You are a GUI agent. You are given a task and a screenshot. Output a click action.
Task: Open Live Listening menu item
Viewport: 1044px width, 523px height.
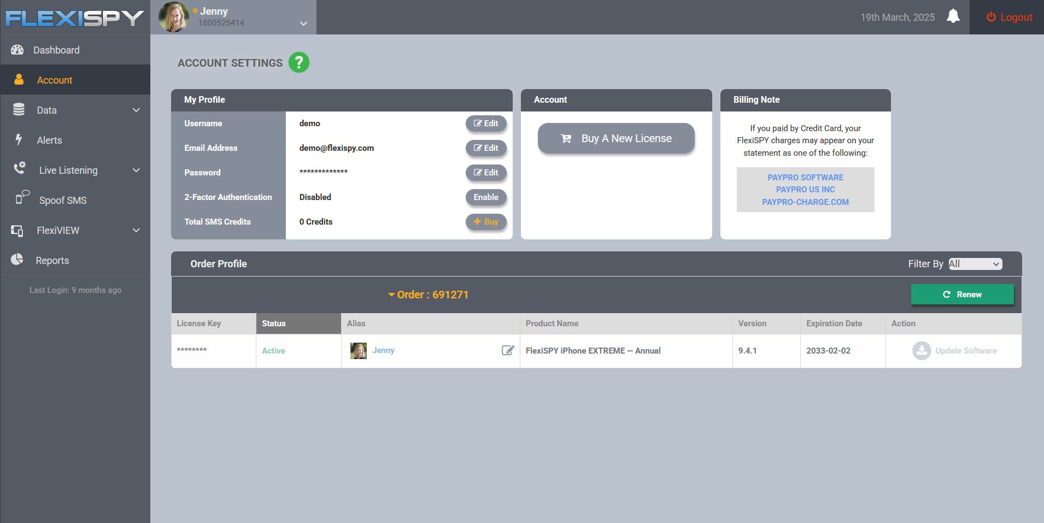pyautogui.click(x=75, y=170)
